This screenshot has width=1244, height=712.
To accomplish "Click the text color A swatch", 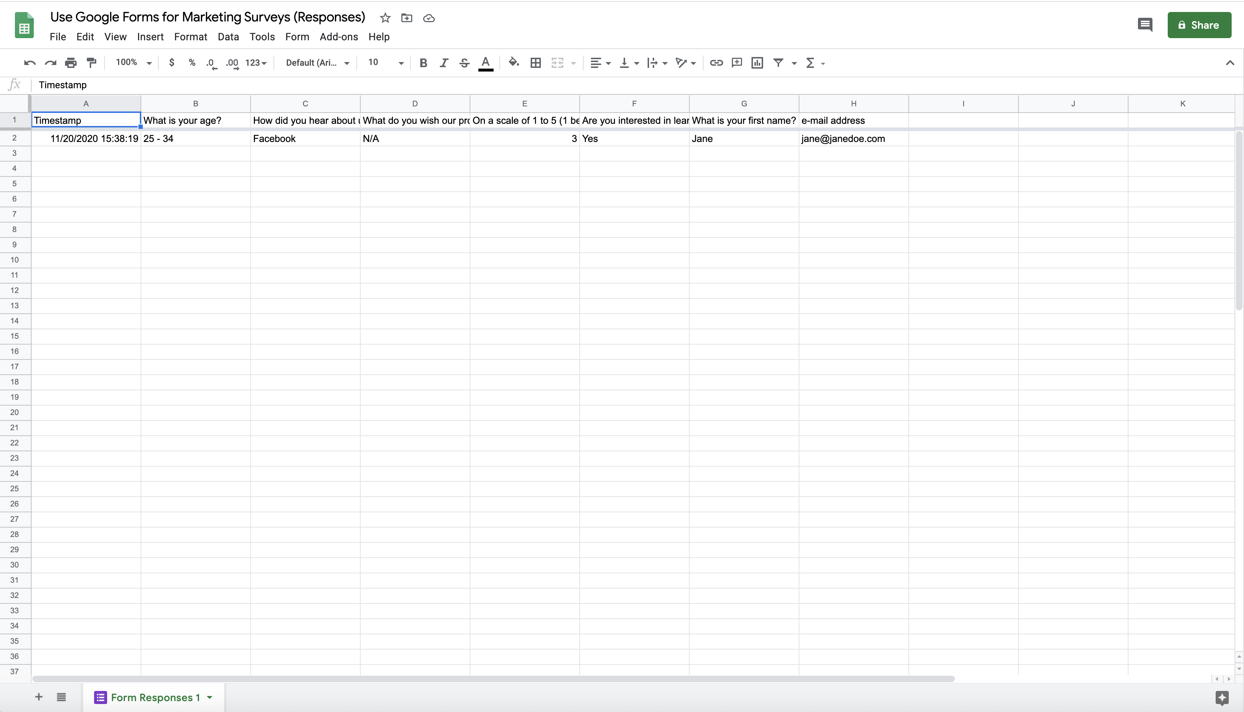I will coord(485,62).
